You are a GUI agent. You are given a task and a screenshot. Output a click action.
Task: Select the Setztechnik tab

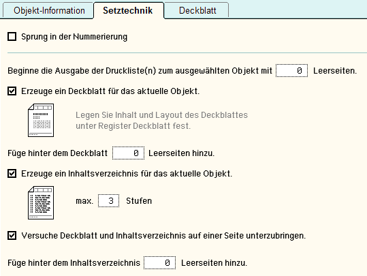pos(128,10)
